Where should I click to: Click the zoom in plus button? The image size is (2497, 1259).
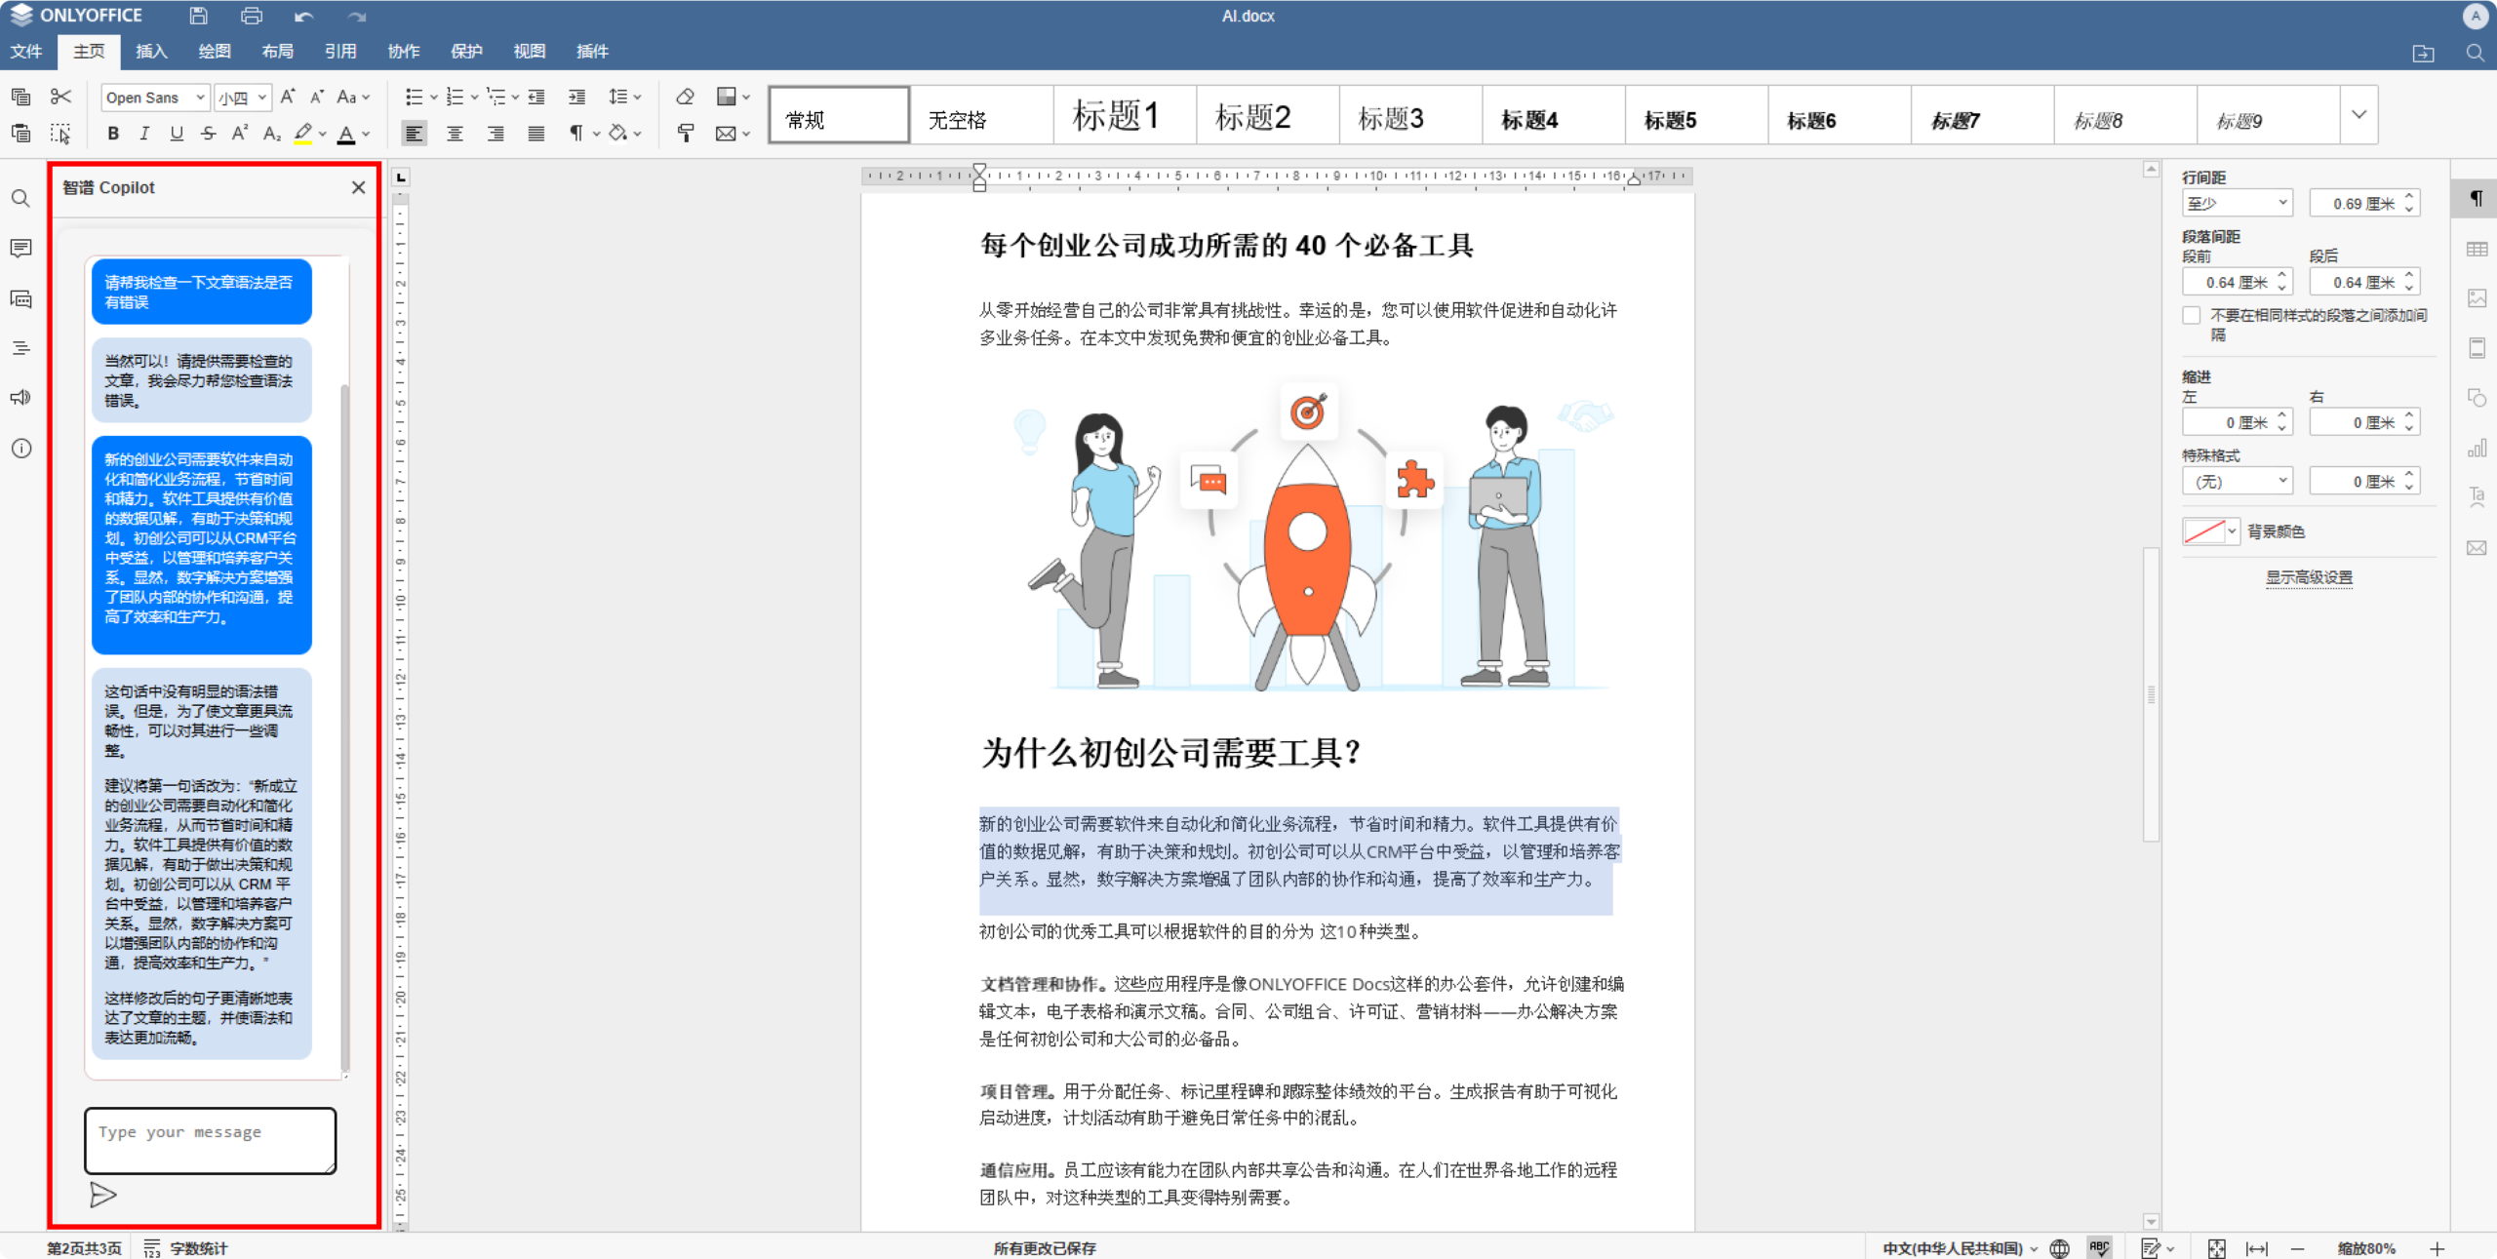tap(2438, 1248)
